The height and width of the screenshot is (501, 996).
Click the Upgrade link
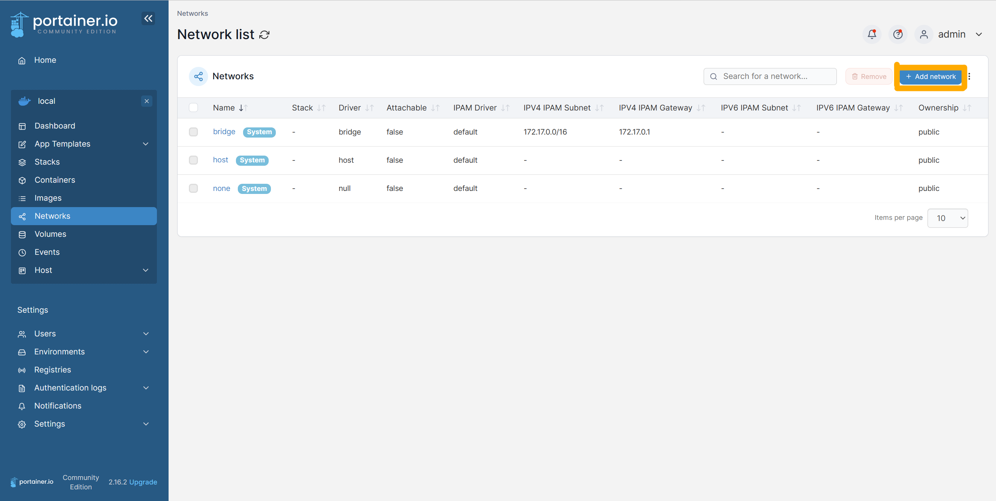point(143,482)
